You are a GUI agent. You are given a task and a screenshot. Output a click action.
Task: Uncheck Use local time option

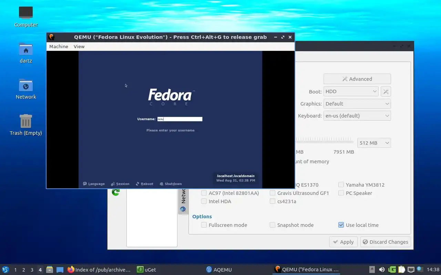(x=341, y=225)
